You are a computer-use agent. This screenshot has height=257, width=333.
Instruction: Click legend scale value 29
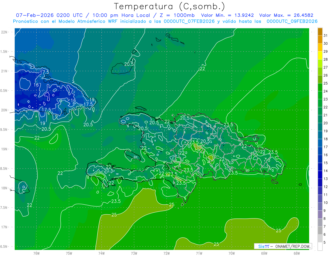[x=326, y=51]
